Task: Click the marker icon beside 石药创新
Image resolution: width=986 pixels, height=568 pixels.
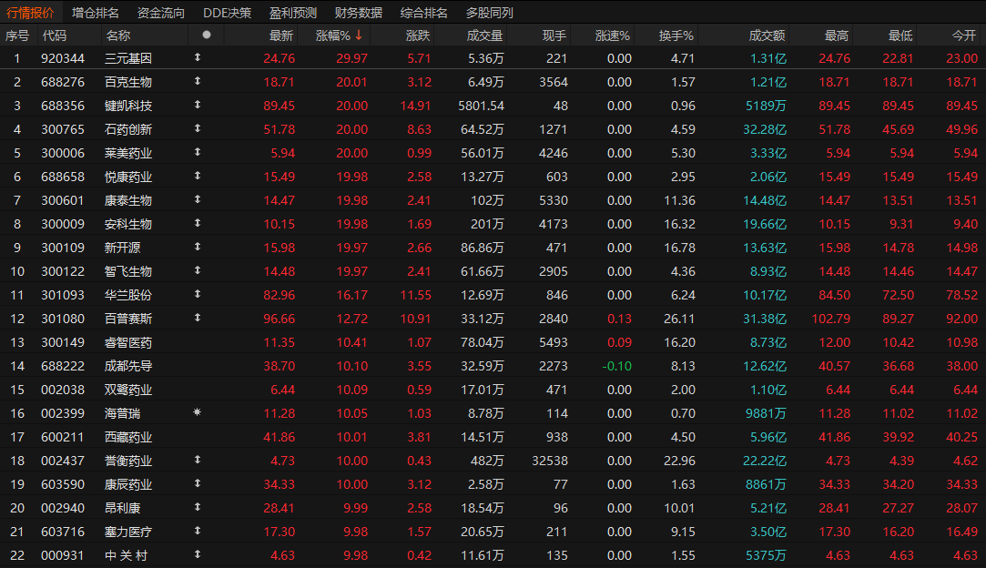Action: (x=198, y=128)
